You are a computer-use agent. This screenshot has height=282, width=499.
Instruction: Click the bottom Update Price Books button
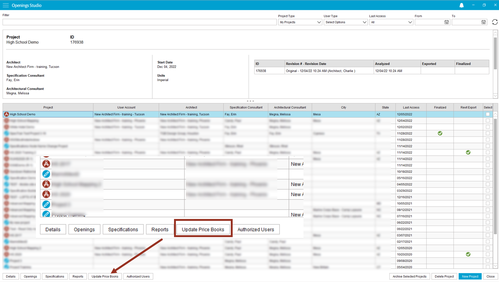pyautogui.click(x=105, y=276)
